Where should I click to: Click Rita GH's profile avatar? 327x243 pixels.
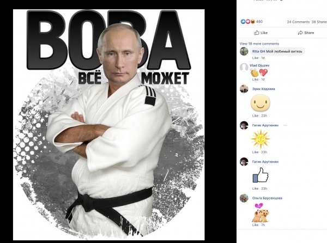[x=244, y=51]
